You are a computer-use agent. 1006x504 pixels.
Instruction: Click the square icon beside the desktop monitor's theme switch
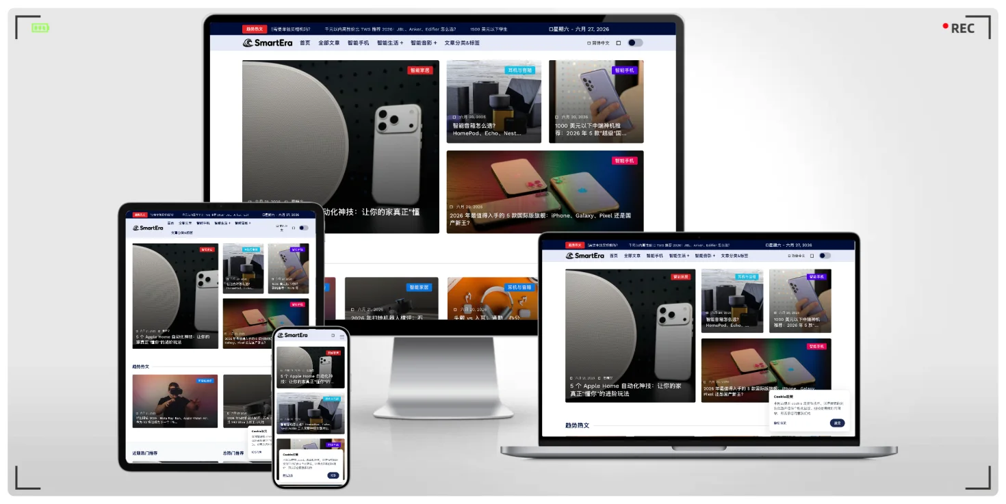coord(619,43)
